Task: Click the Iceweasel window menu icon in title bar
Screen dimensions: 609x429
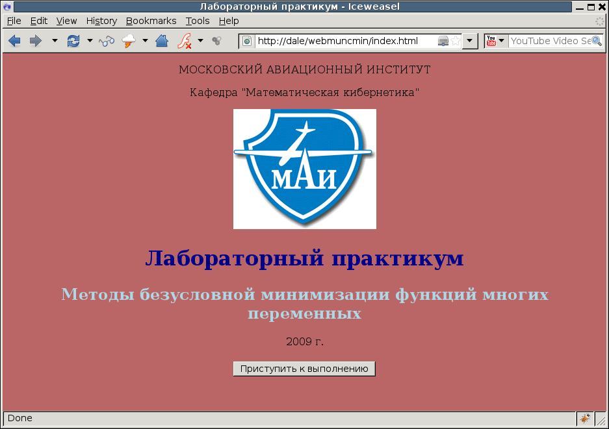Action: [7, 6]
